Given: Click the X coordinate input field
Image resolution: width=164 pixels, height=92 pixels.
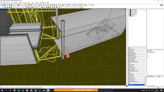Looking at the screenshot, I should [70, 5].
